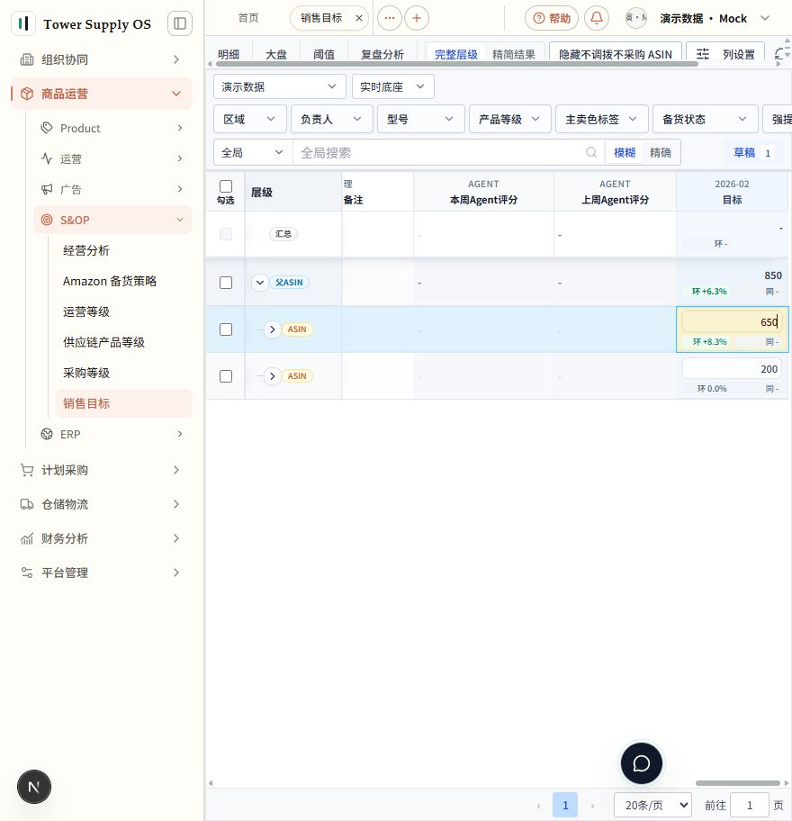Go to next page arrow in pagination
Screen dimensions: 792x821
coord(592,806)
